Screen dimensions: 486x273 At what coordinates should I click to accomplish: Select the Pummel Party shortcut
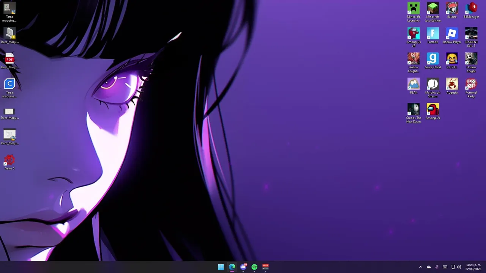pos(471,88)
